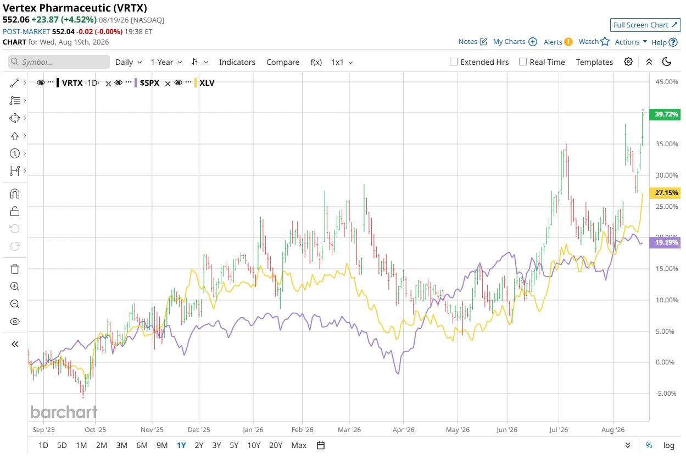Hide the VRTX series with eye icon
The width and height of the screenshot is (686, 459).
click(x=41, y=83)
